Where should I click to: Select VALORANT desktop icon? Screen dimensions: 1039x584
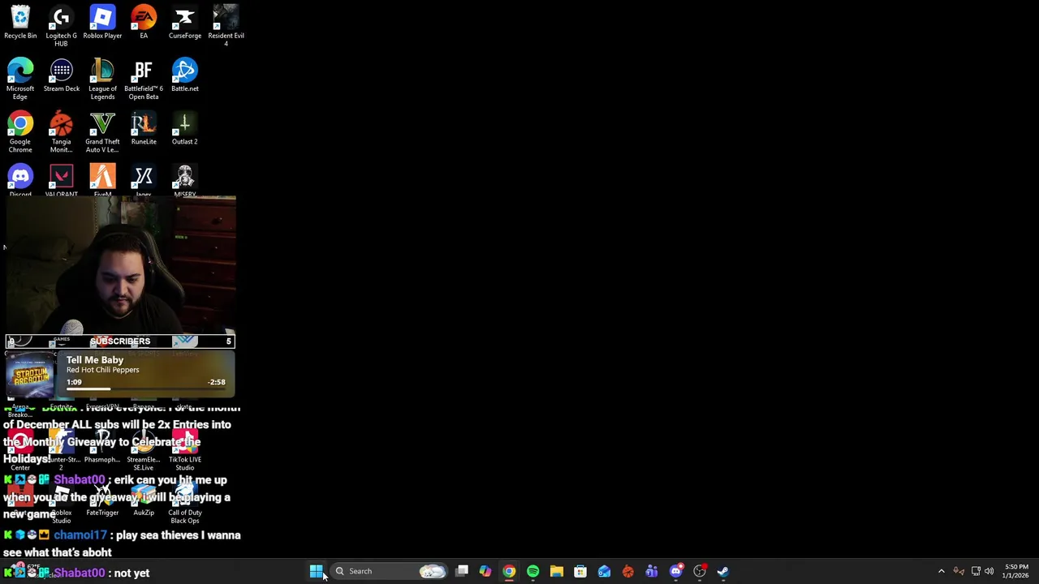tap(61, 180)
